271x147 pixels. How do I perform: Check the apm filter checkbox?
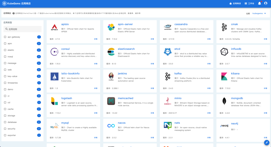click(x=5, y=43)
